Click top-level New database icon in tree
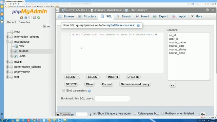The width and height of the screenshot is (217, 122). coord(12,32)
